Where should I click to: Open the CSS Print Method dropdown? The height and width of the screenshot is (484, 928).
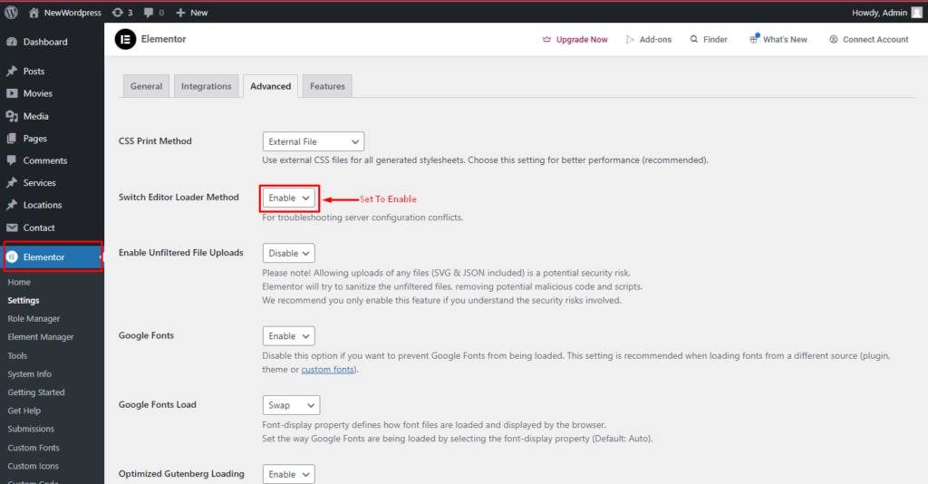tap(313, 141)
